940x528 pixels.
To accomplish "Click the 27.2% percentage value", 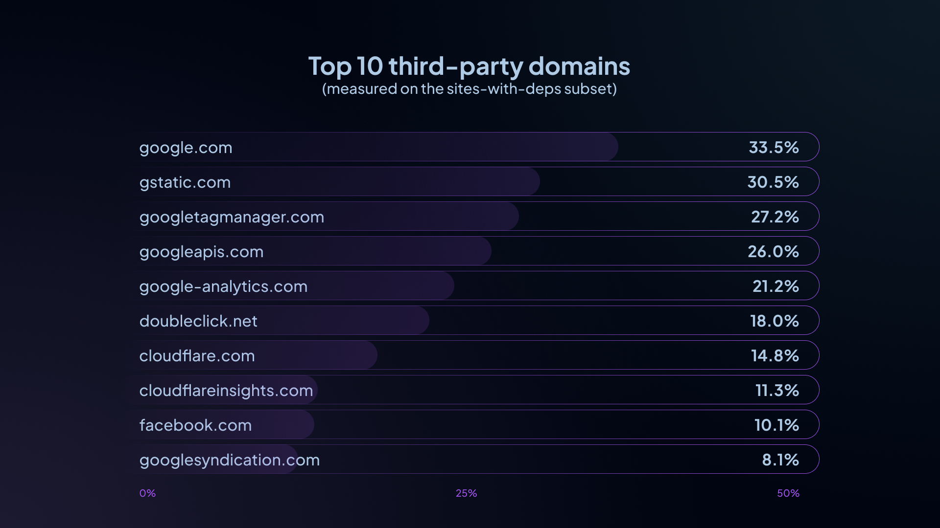I will click(x=775, y=217).
